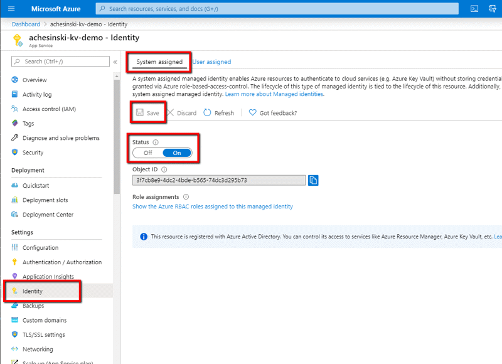Follow Learn more about Managed identities link
The width and height of the screenshot is (502, 364).
coord(274,94)
